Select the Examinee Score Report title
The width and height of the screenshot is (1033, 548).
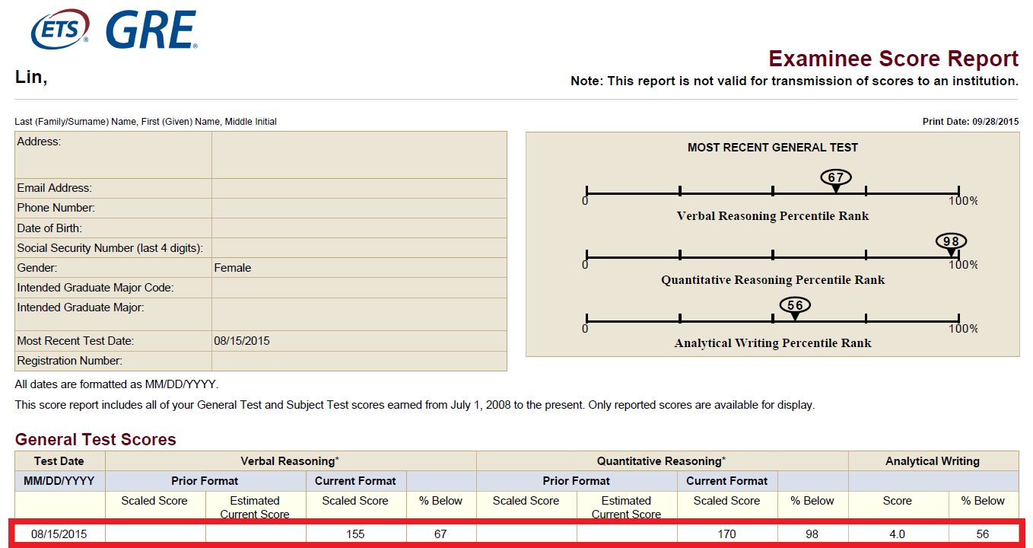tap(893, 59)
